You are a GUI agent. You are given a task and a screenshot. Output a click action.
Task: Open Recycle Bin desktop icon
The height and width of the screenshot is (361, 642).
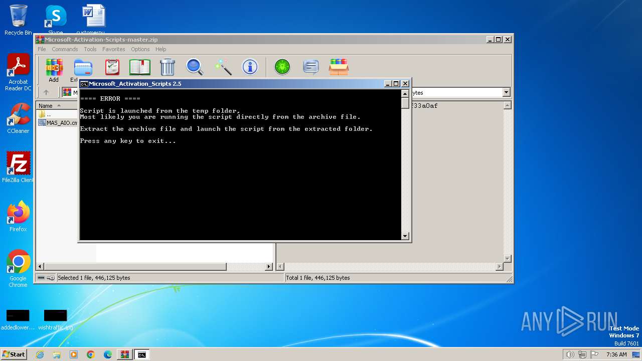18,20
